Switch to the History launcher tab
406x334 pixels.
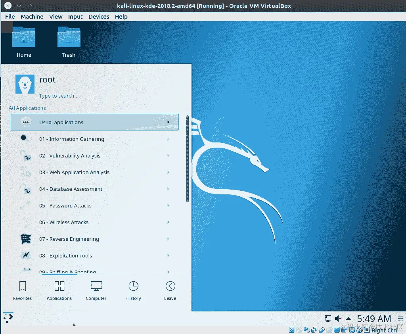point(134,291)
